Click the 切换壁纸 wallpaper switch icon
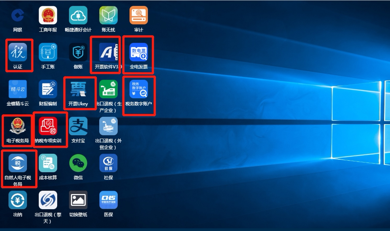This screenshot has width=390, height=231. 78,200
